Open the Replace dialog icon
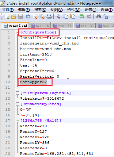This screenshot has width=114, height=157. click(x=106, y=16)
